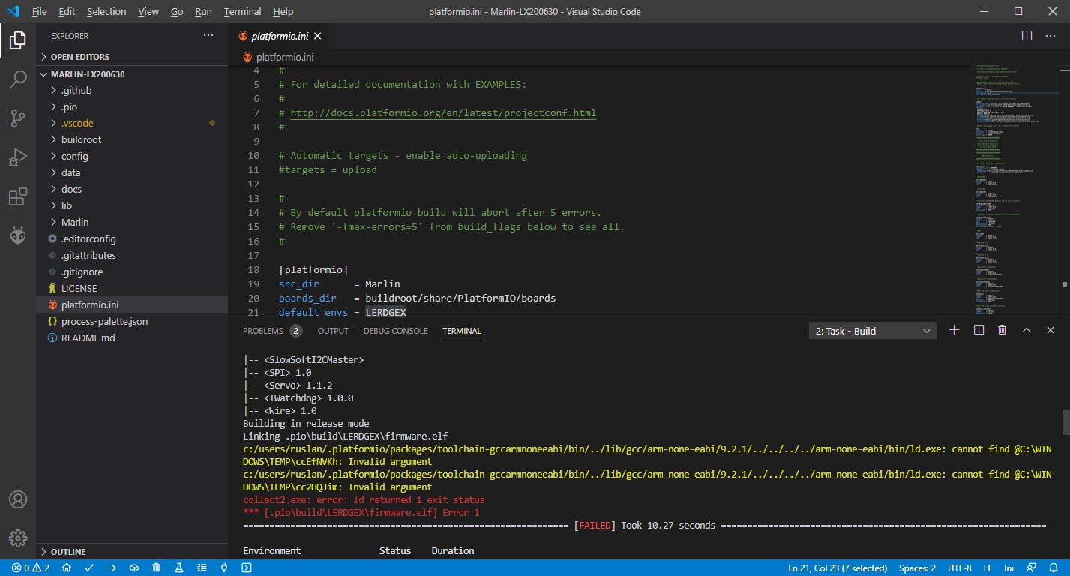Image resolution: width=1070 pixels, height=576 pixels.
Task: Expand the Outline section
Action: click(x=132, y=552)
